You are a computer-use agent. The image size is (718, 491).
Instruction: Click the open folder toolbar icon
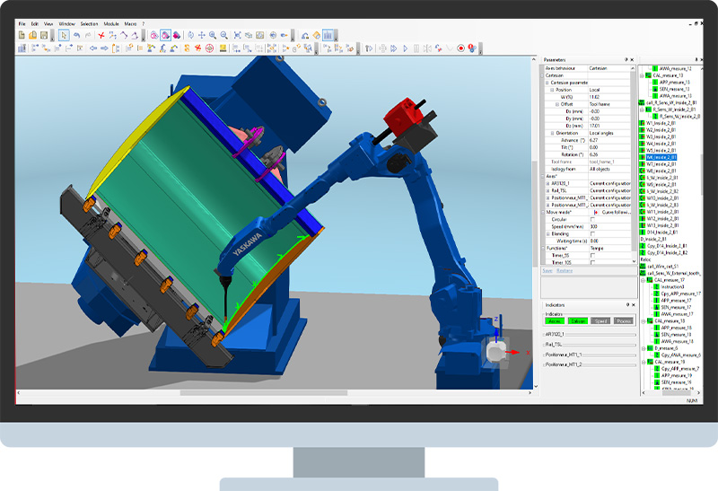(x=32, y=35)
